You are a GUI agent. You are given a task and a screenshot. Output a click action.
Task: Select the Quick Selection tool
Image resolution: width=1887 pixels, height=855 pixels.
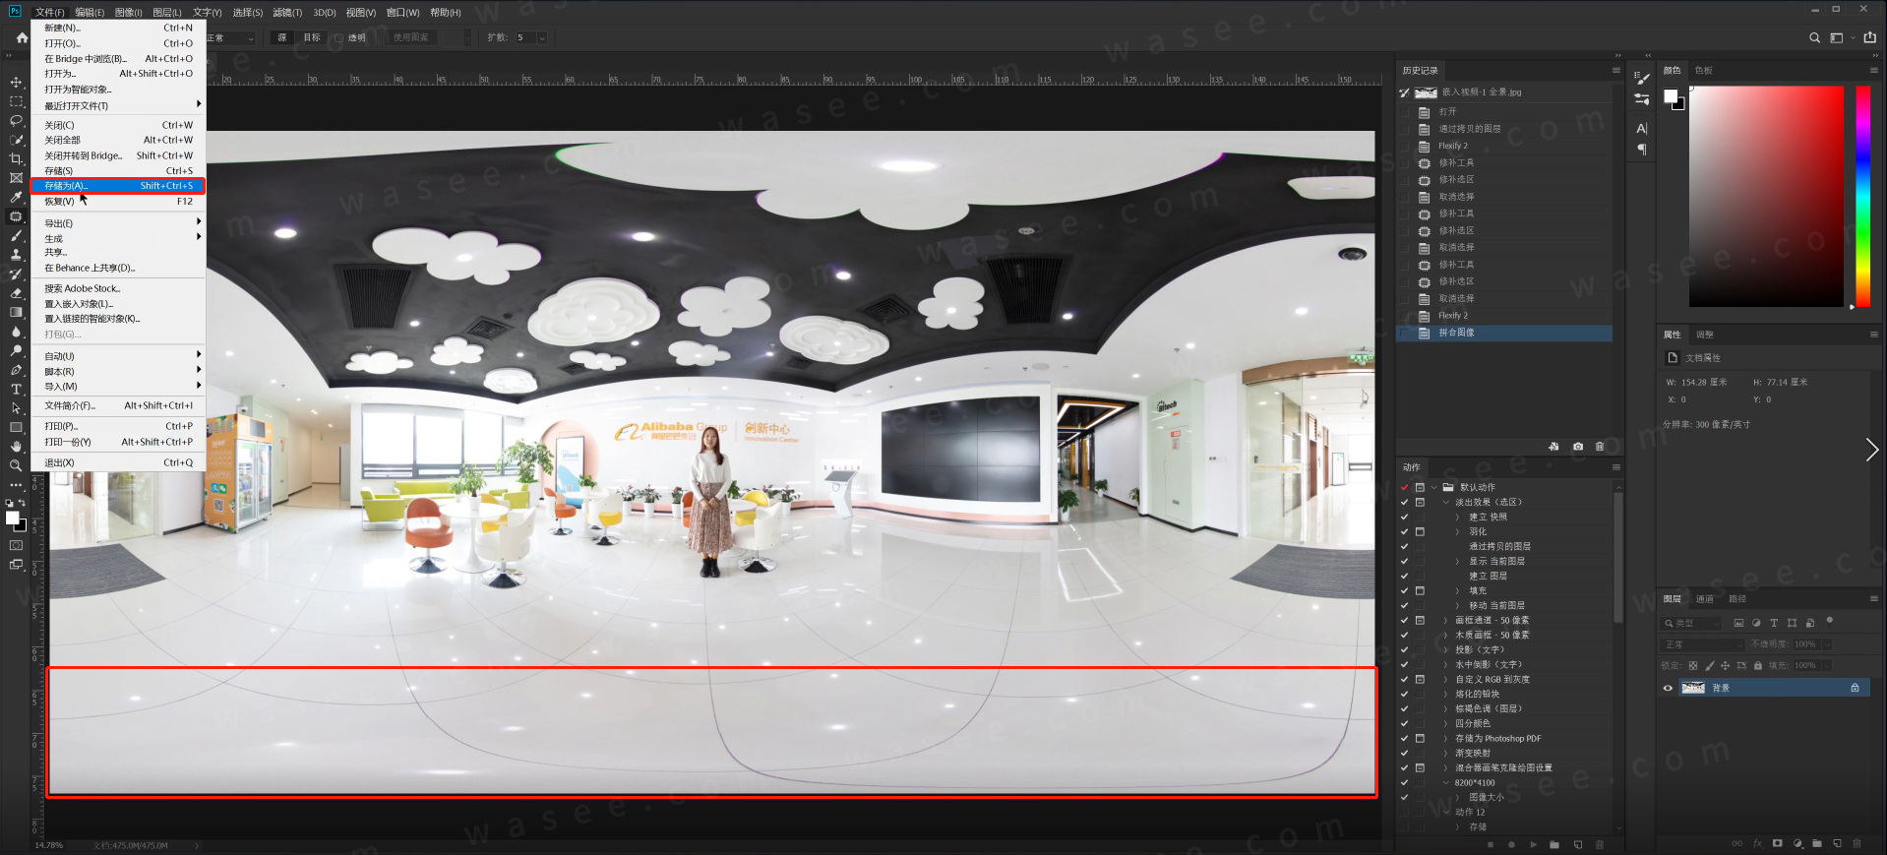tap(16, 140)
